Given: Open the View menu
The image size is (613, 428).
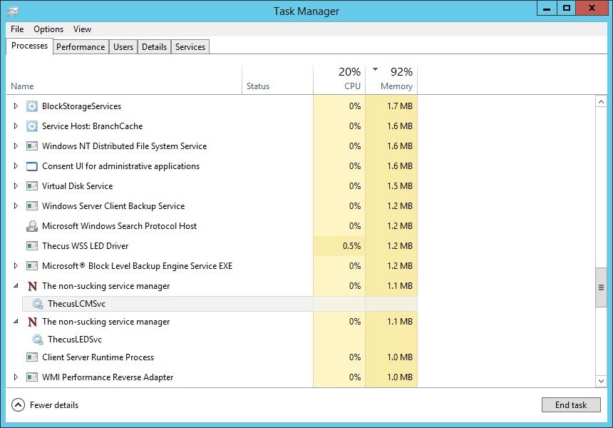Looking at the screenshot, I should (x=82, y=29).
